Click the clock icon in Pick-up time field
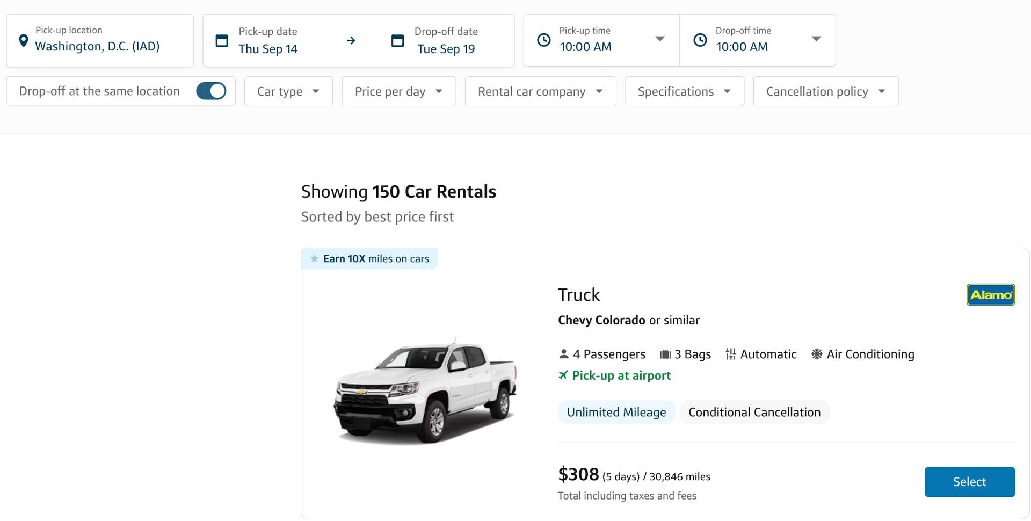 pos(544,39)
